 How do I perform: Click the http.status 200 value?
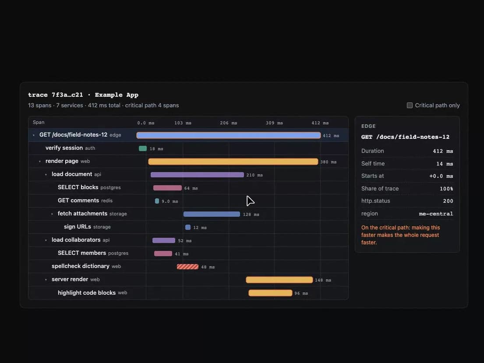[448, 201]
